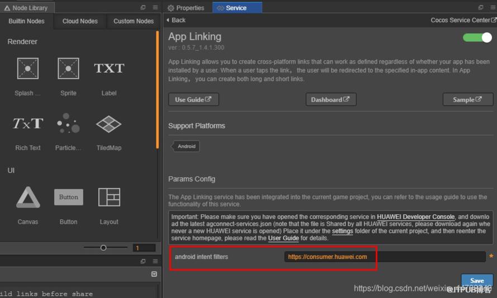Open the Cocos Service Center link
This screenshot has height=298, width=497.
(463, 20)
